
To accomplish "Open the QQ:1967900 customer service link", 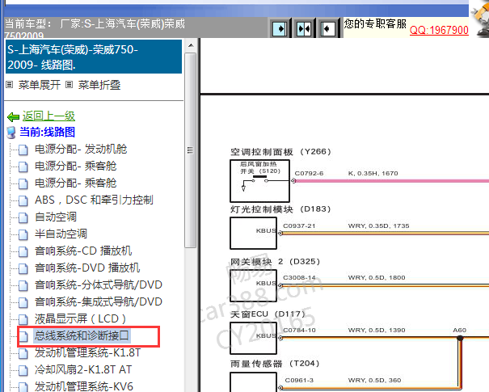I will (439, 30).
